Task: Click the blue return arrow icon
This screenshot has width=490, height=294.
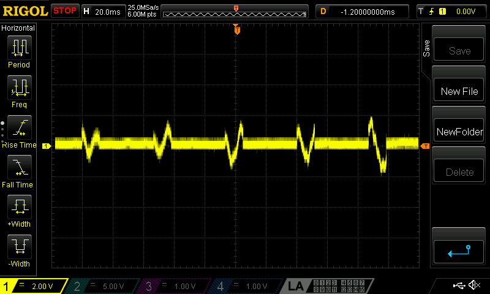Action: click(x=458, y=252)
